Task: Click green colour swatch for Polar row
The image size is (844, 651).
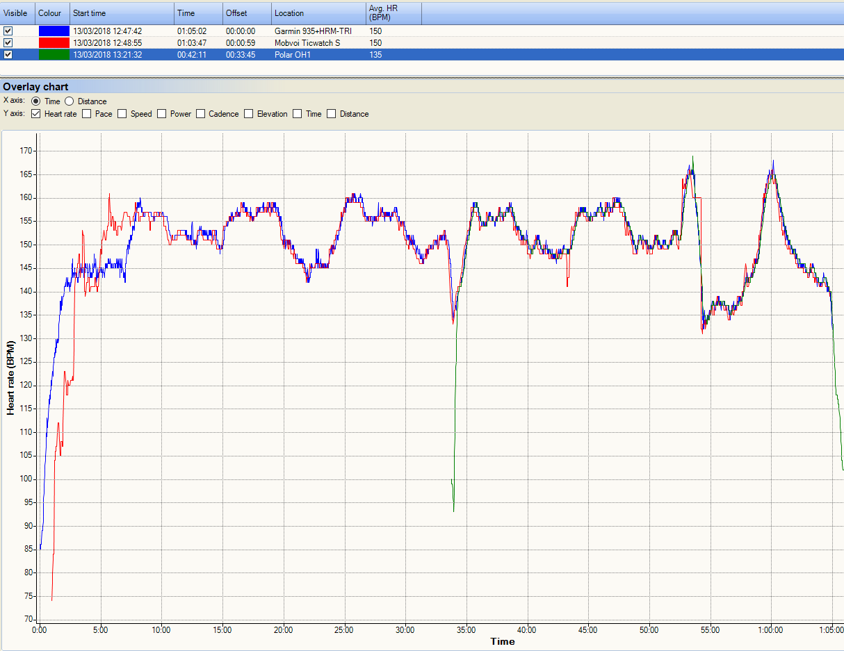Action: coord(54,55)
